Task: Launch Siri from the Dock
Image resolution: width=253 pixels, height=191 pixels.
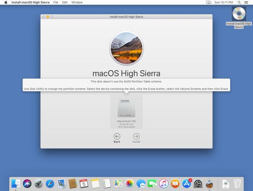Action: pyautogui.click(x=27, y=184)
